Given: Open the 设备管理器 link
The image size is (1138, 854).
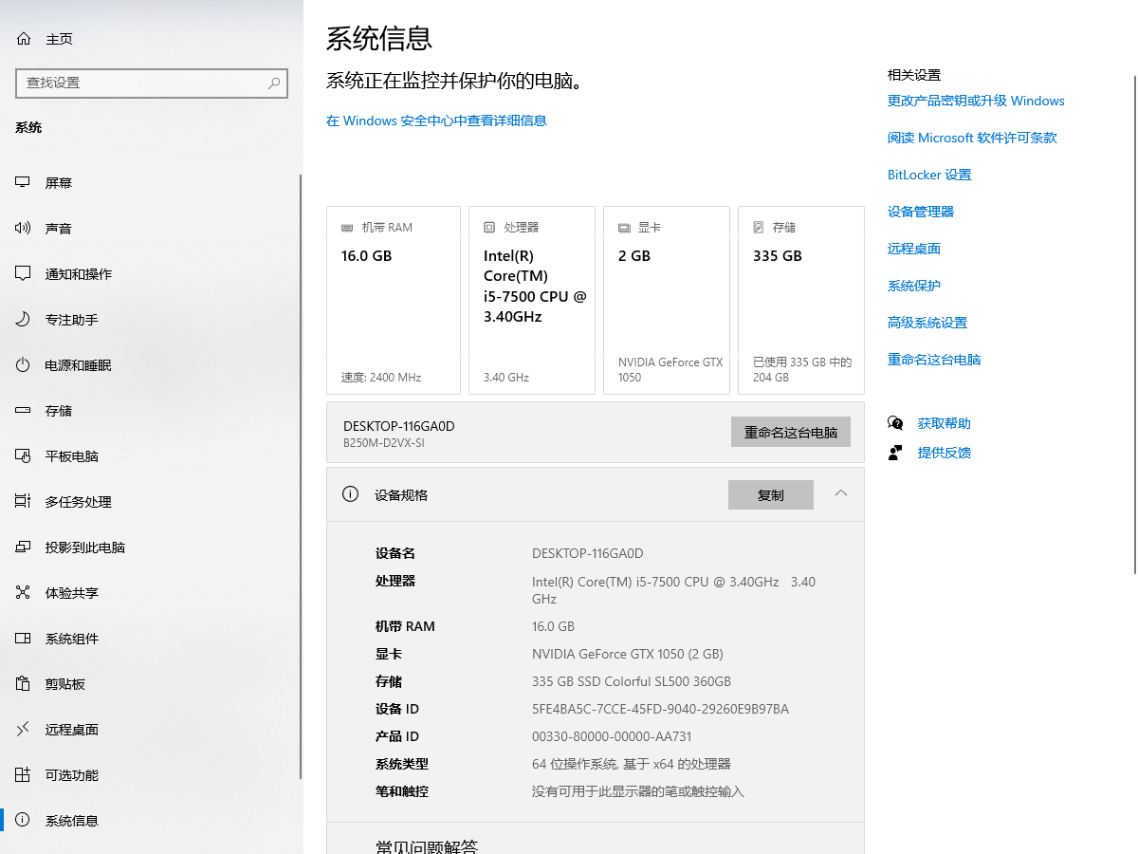Looking at the screenshot, I should [x=920, y=212].
